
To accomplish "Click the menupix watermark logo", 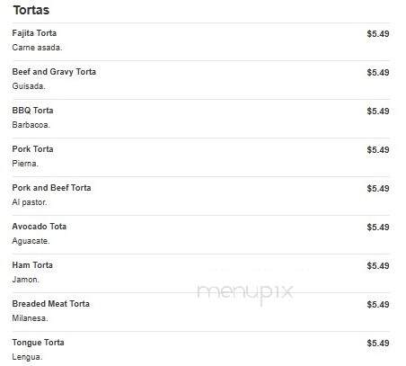I will click(x=245, y=293).
